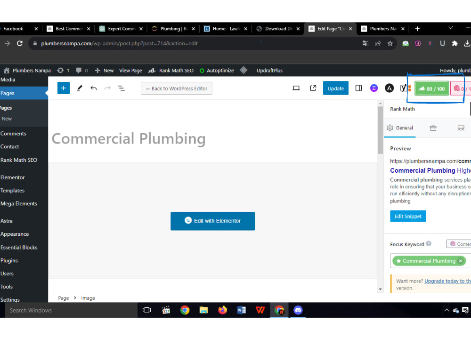Go back to WordPress Editor

[177, 88]
